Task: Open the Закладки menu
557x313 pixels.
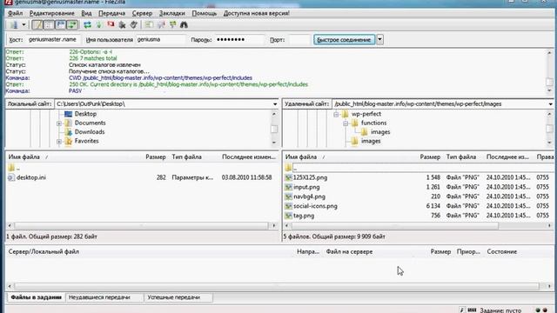Action: (x=172, y=13)
